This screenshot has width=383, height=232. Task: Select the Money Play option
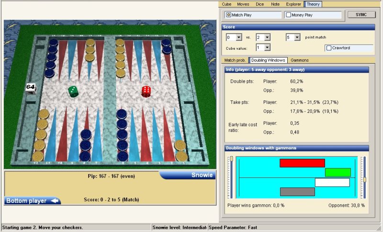click(x=289, y=15)
